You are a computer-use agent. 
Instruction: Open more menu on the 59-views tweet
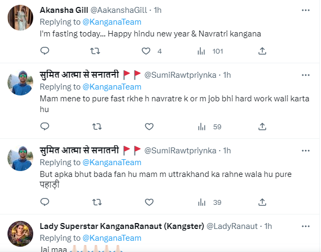point(305,75)
